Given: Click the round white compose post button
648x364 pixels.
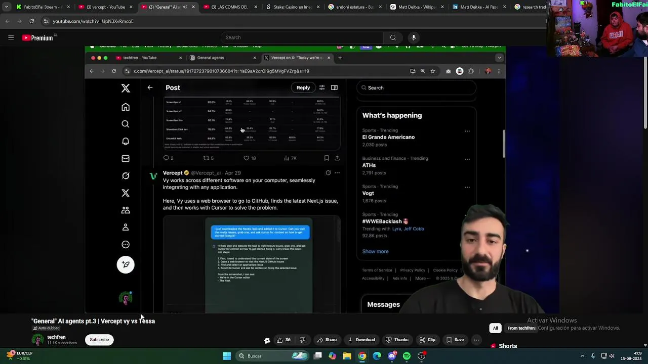Looking at the screenshot, I should [126, 264].
